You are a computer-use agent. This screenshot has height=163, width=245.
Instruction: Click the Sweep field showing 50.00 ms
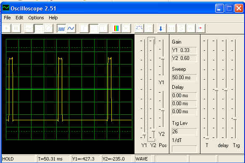coord(184,78)
